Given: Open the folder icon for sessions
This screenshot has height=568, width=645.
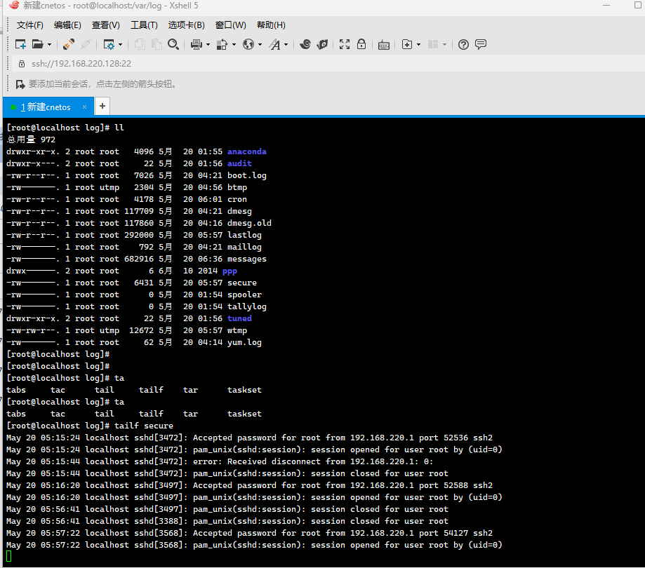Looking at the screenshot, I should pyautogui.click(x=37, y=44).
